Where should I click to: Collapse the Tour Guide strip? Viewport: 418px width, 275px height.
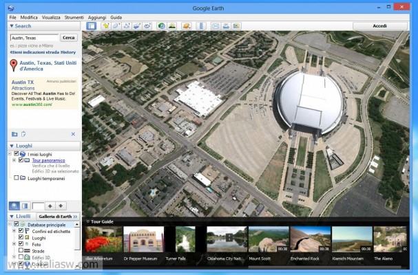coord(87,221)
